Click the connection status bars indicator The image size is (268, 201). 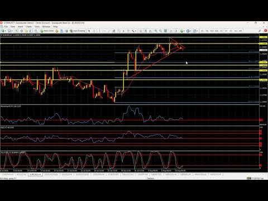pos(249,178)
